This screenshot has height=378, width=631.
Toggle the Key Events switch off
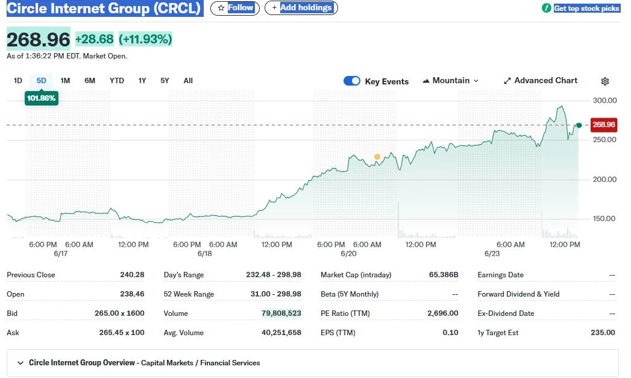[x=352, y=81]
